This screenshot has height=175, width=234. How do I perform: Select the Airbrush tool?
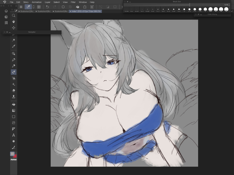click(13, 78)
